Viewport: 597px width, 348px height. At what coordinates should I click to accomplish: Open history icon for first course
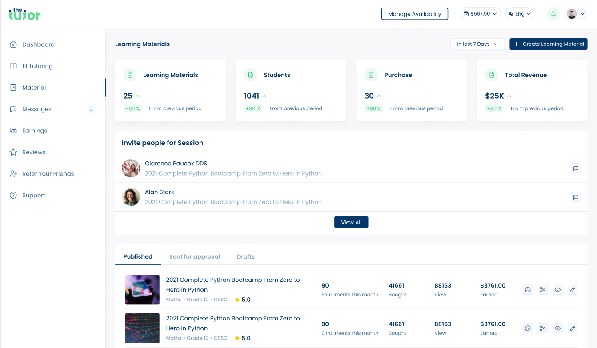528,290
